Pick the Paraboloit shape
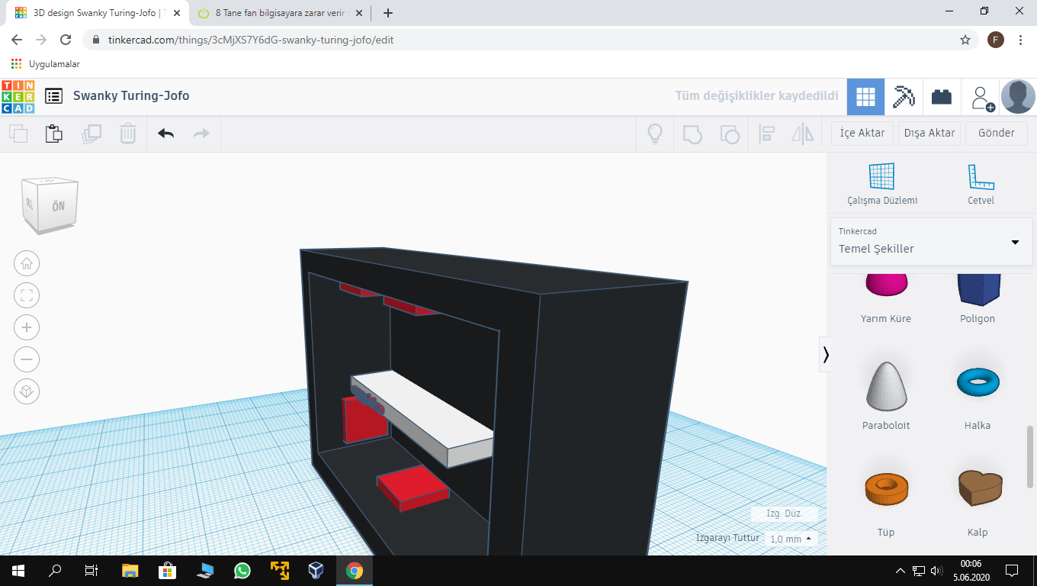Screen dimensions: 1037x586 point(886,395)
